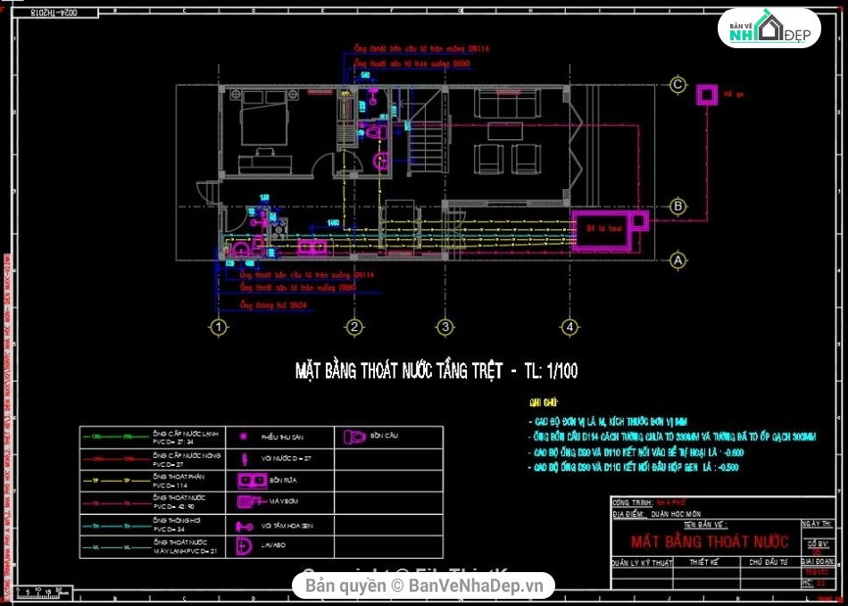Open the BanVeNhaDep.vn copyright link
848x606 pixels.
pos(424,585)
